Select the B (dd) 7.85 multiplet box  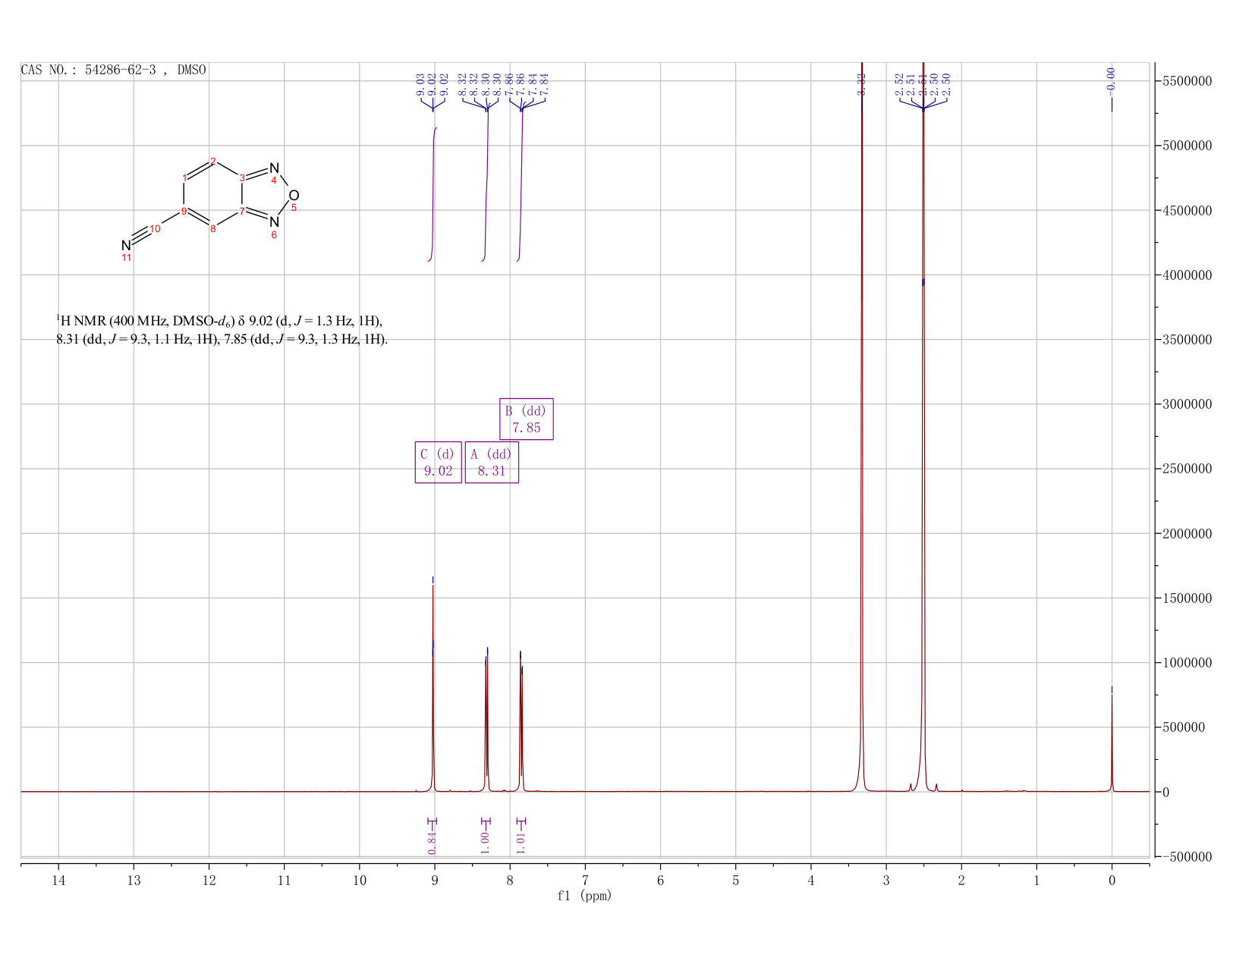tap(526, 419)
